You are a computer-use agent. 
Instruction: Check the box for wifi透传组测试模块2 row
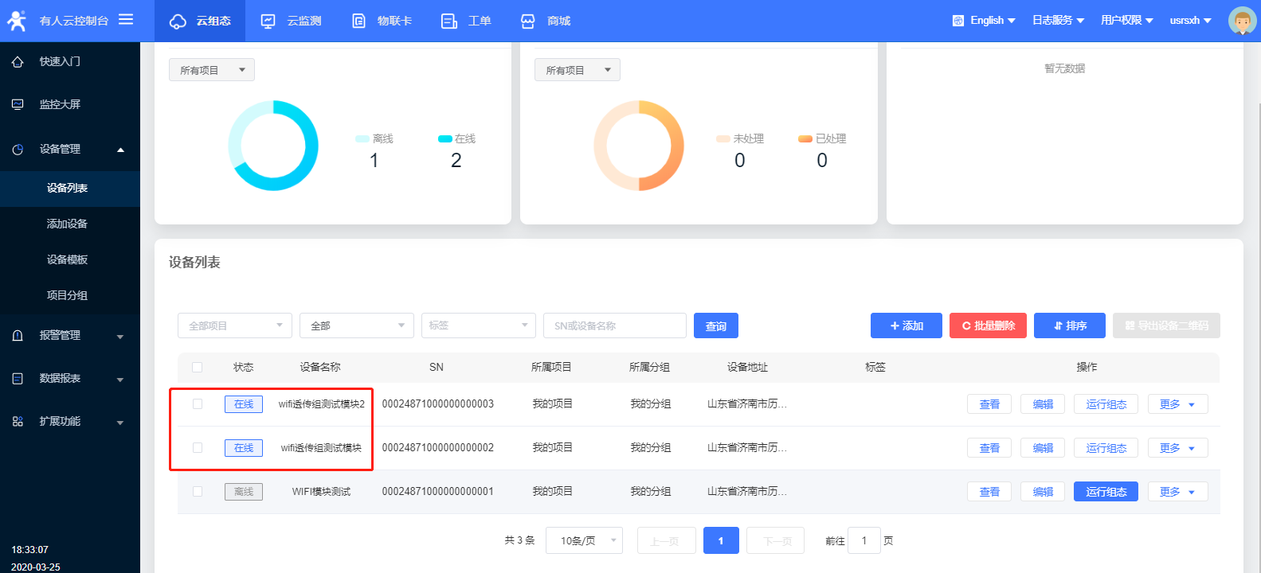[x=198, y=404]
